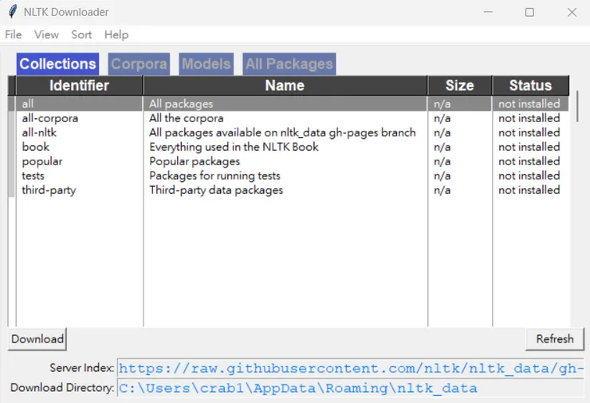Click the 'All packages' name cell
Viewport: 590px width, 403px height.
[x=181, y=104]
